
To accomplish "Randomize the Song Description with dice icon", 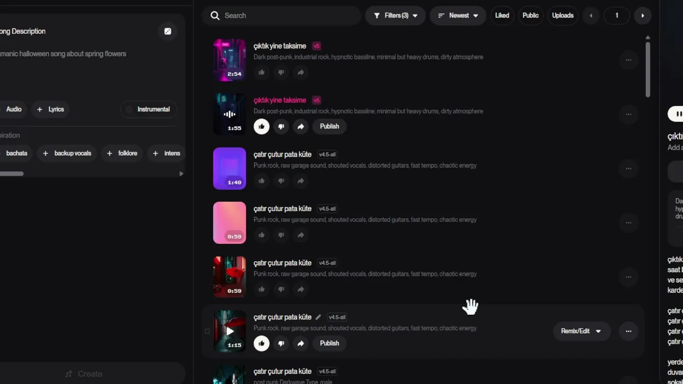I will pos(168,31).
